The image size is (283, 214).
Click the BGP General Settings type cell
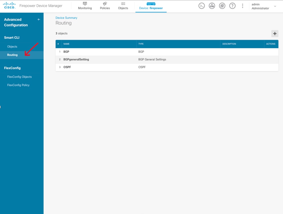pyautogui.click(x=152, y=60)
